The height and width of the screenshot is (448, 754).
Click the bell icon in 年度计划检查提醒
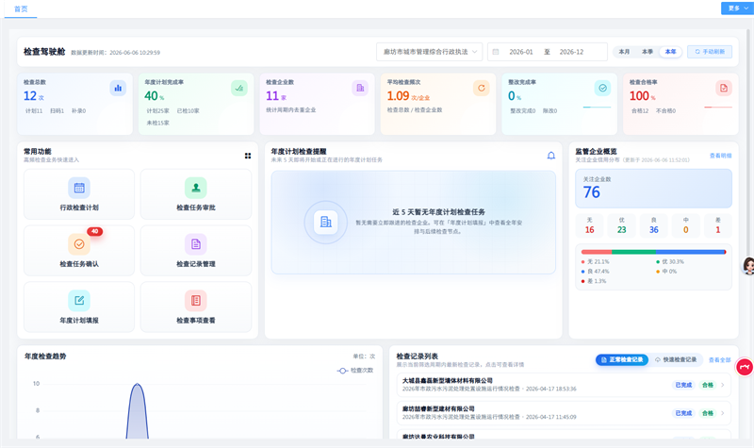tap(551, 156)
